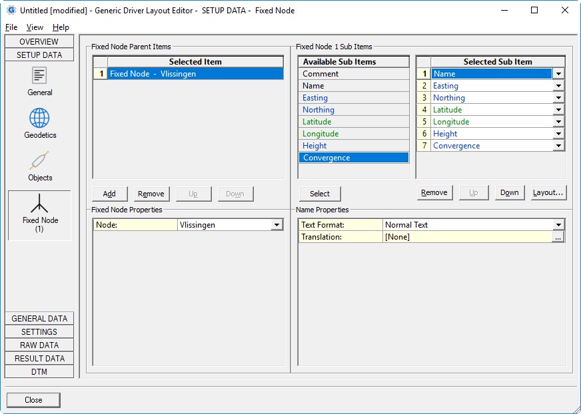Click the Layout... button
The image size is (581, 414).
coord(548,192)
